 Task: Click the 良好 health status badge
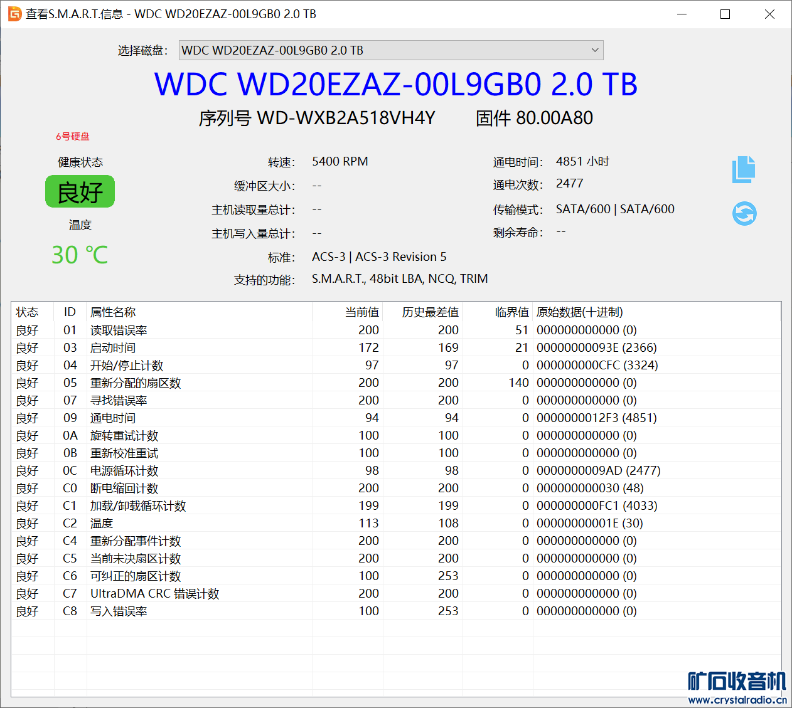(x=80, y=191)
